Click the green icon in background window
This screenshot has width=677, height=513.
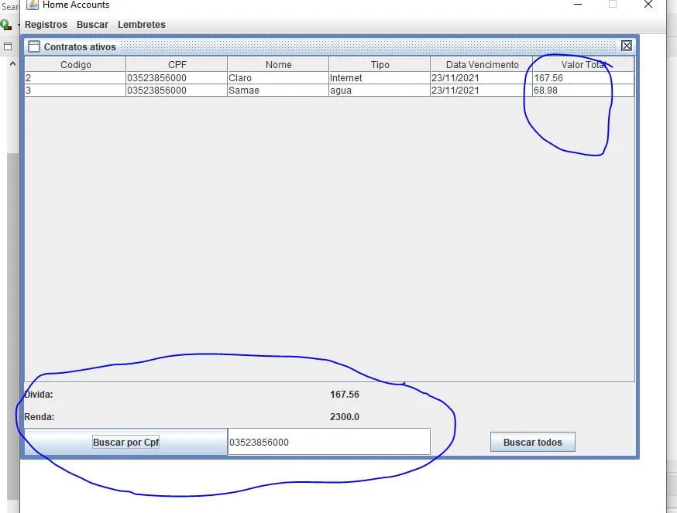click(x=6, y=25)
